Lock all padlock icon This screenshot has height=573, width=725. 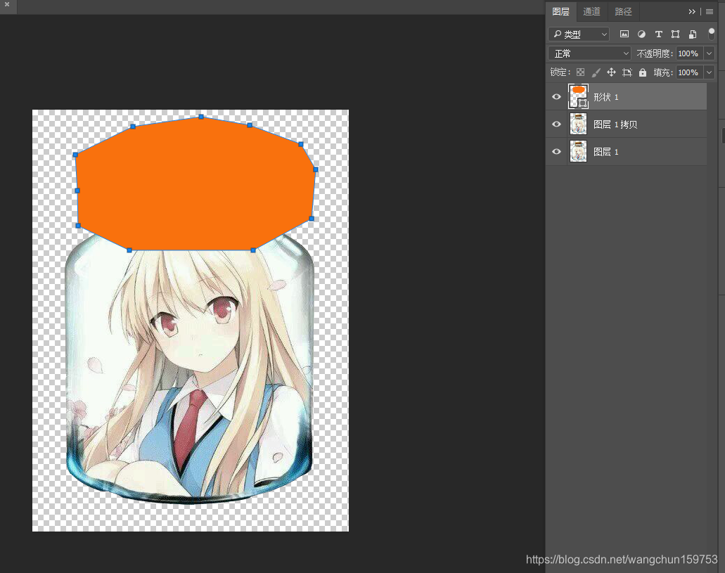[x=643, y=72]
